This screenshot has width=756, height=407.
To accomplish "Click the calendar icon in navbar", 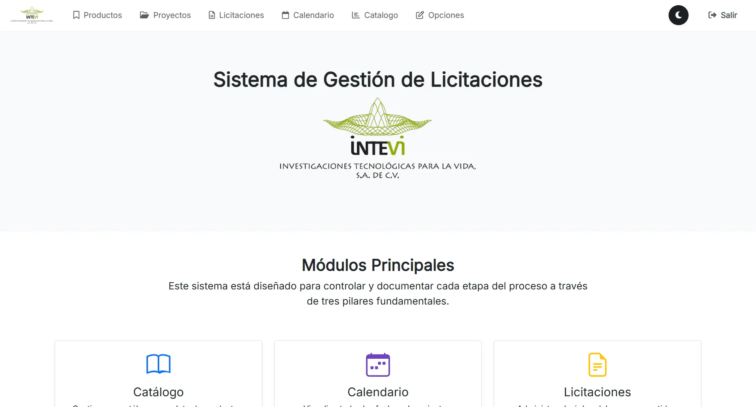I will 285,15.
